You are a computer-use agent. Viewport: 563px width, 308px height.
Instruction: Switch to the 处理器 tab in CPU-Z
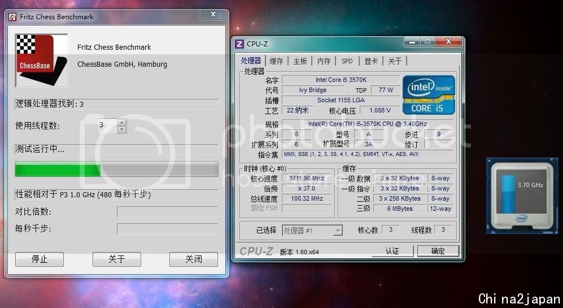pos(251,60)
